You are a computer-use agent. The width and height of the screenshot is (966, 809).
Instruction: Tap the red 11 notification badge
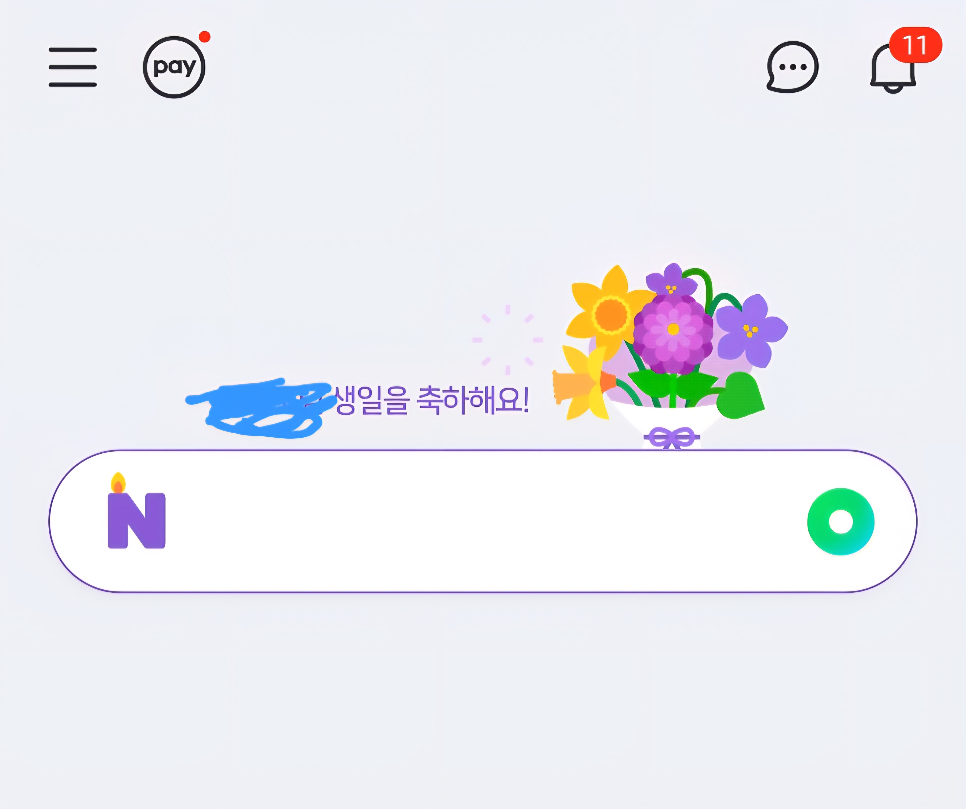[916, 45]
